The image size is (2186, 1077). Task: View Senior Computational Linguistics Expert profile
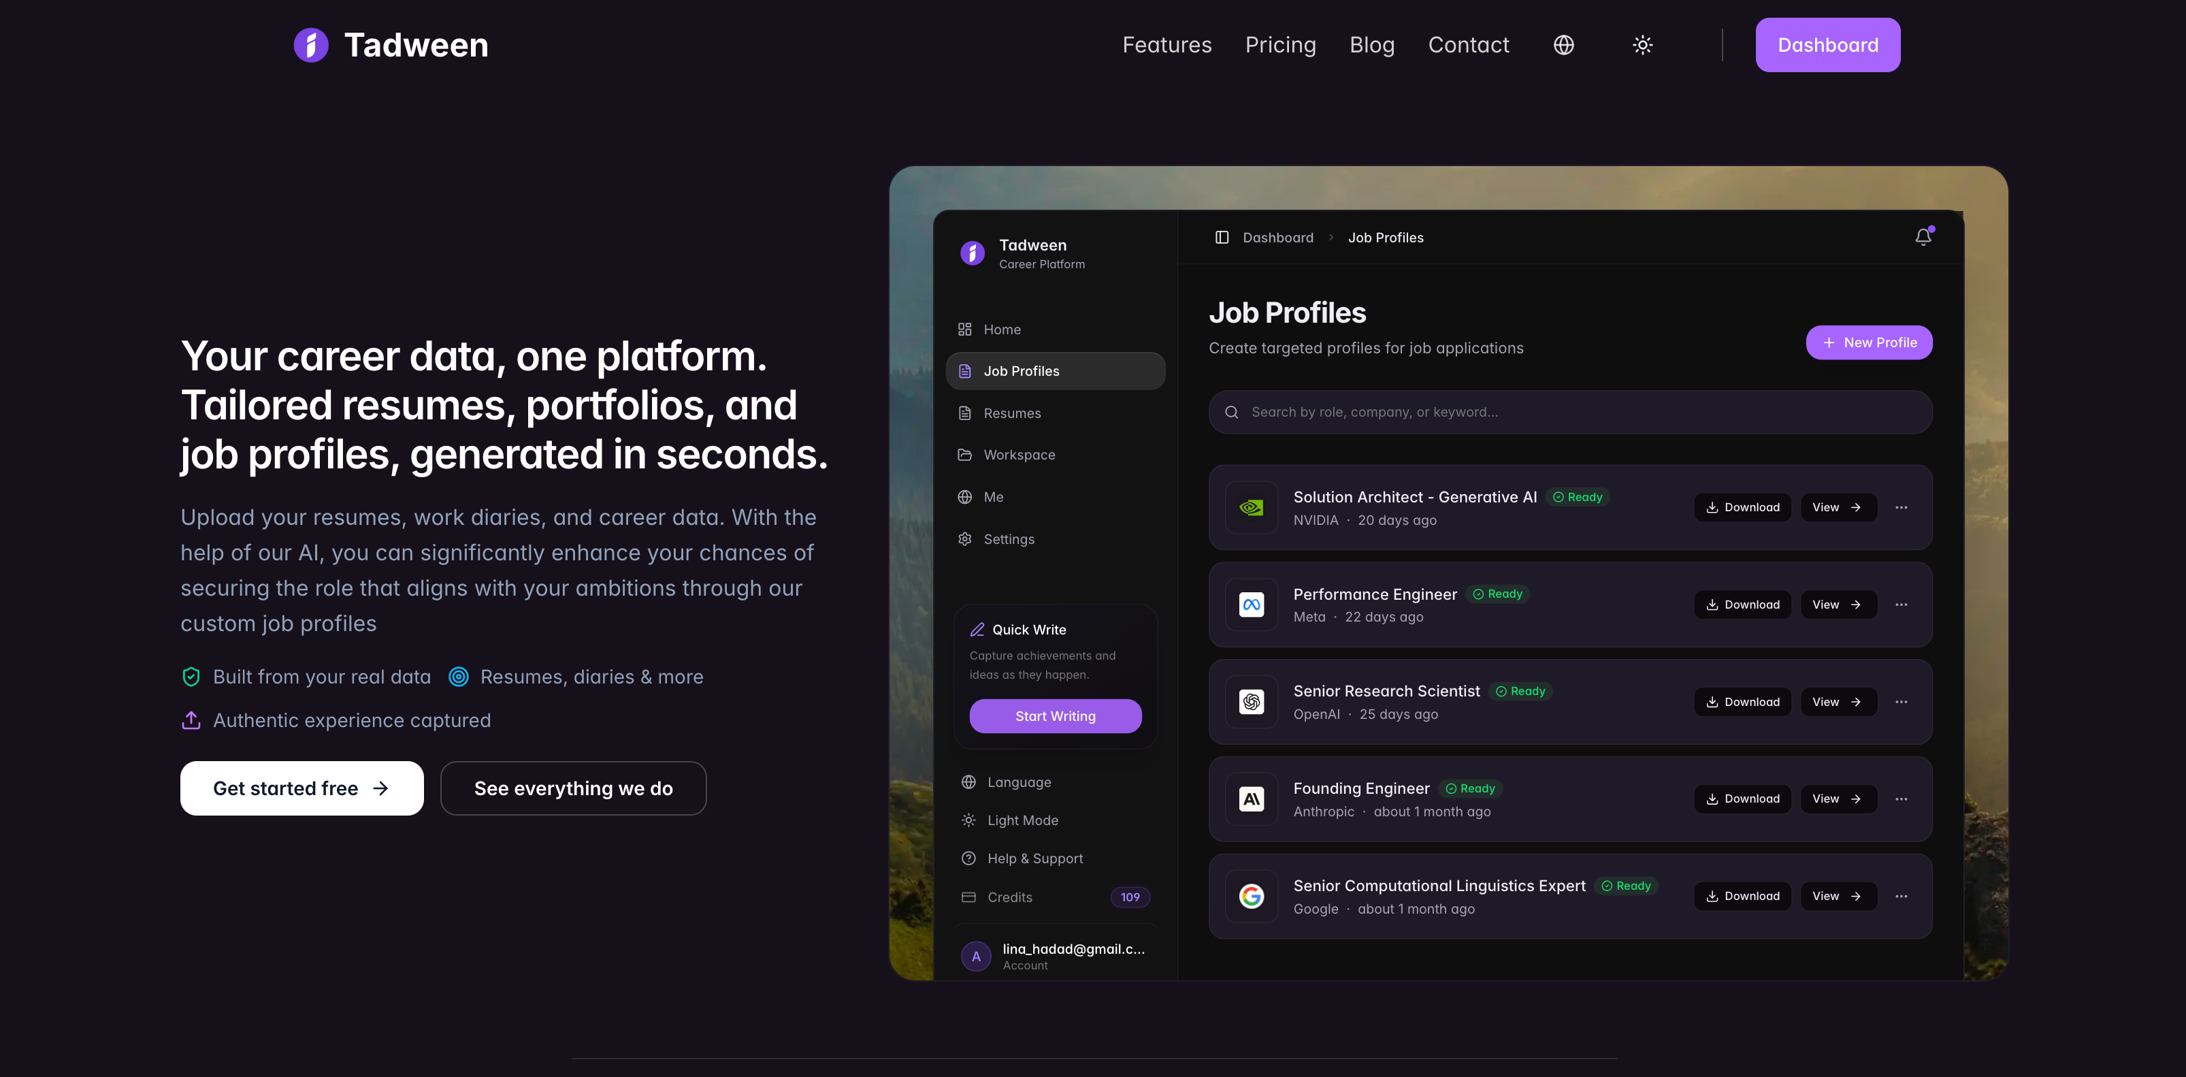point(1838,896)
